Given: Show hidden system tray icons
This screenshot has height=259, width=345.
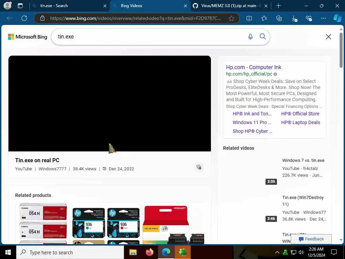Looking at the screenshot, I should coord(277,252).
